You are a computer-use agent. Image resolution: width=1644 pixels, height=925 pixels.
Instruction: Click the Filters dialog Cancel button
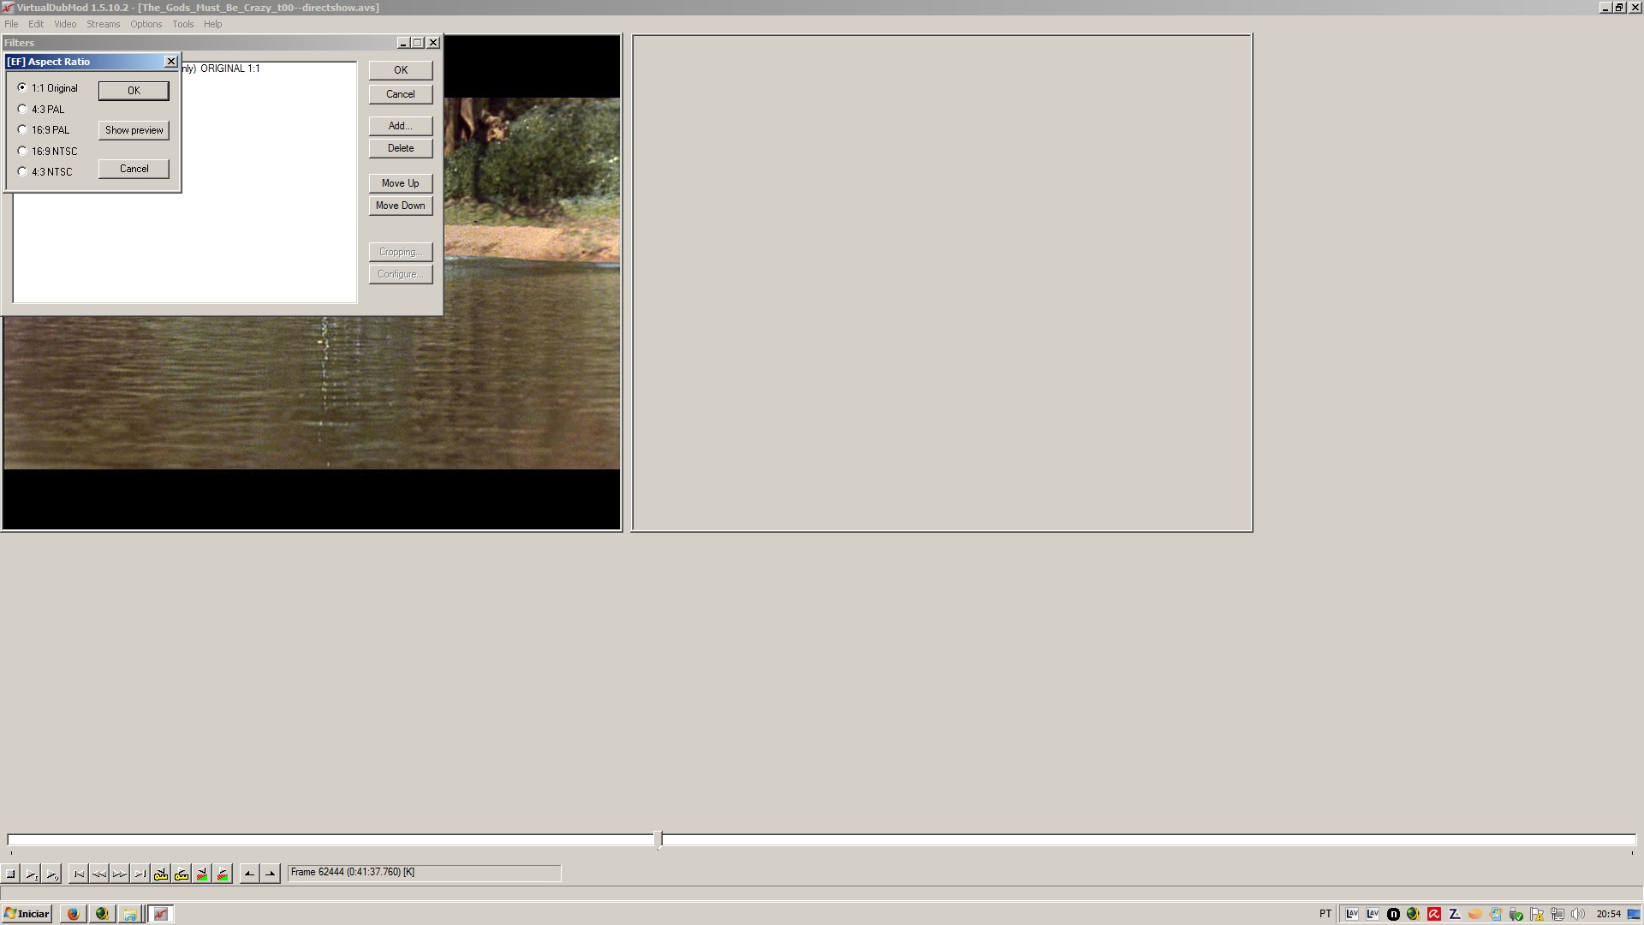point(401,92)
